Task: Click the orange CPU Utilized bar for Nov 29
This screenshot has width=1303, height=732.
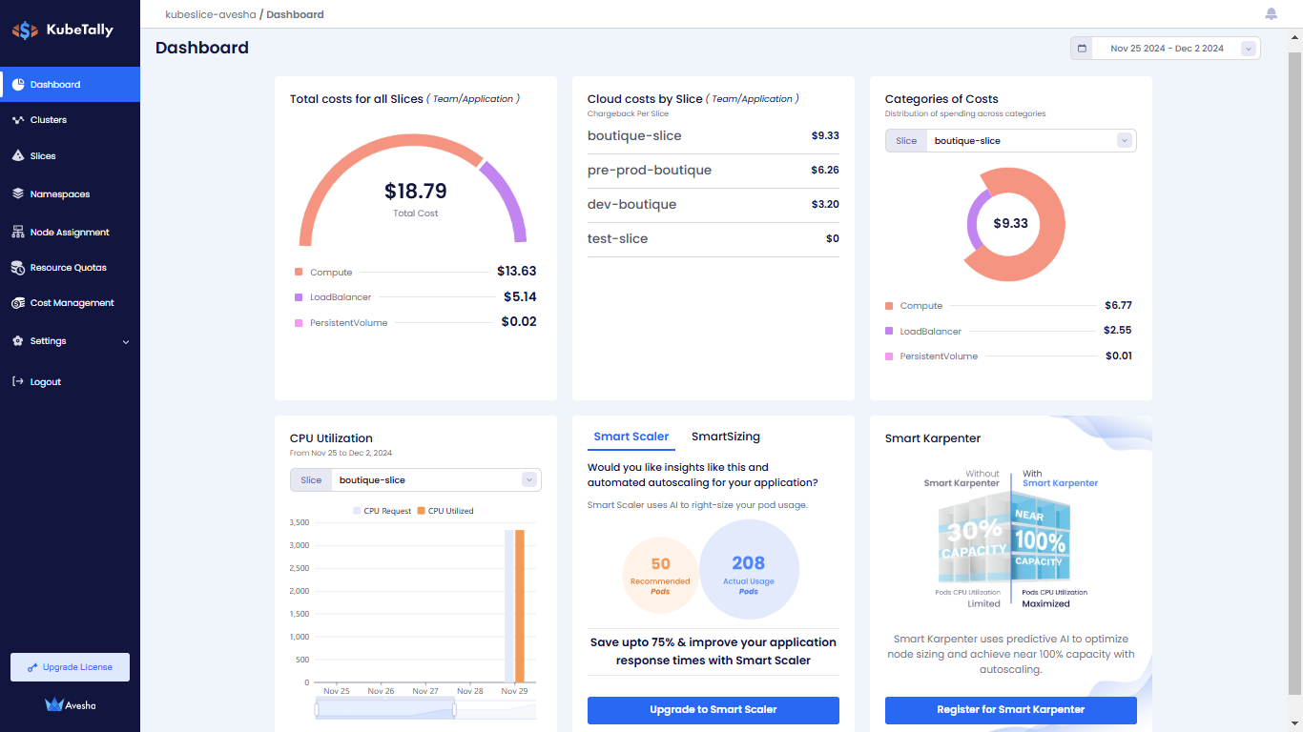Action: 520,606
